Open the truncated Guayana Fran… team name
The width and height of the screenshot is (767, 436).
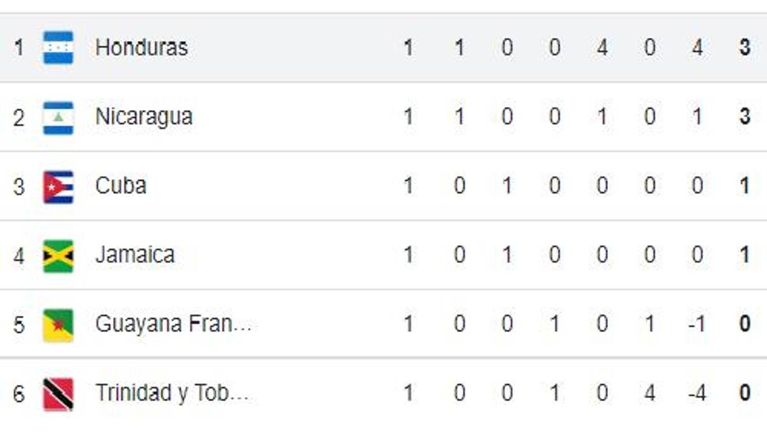tap(173, 324)
